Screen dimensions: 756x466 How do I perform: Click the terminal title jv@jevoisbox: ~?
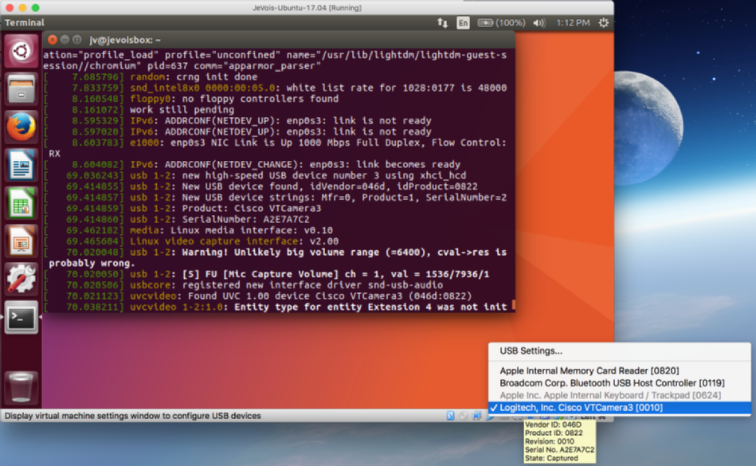click(125, 40)
